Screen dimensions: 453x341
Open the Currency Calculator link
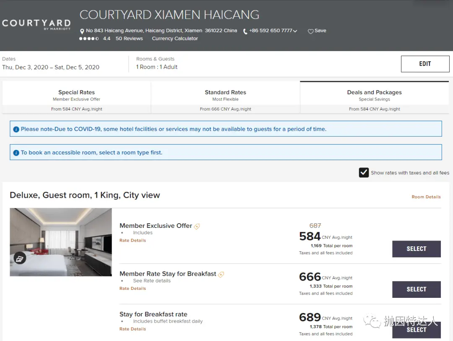coord(175,39)
